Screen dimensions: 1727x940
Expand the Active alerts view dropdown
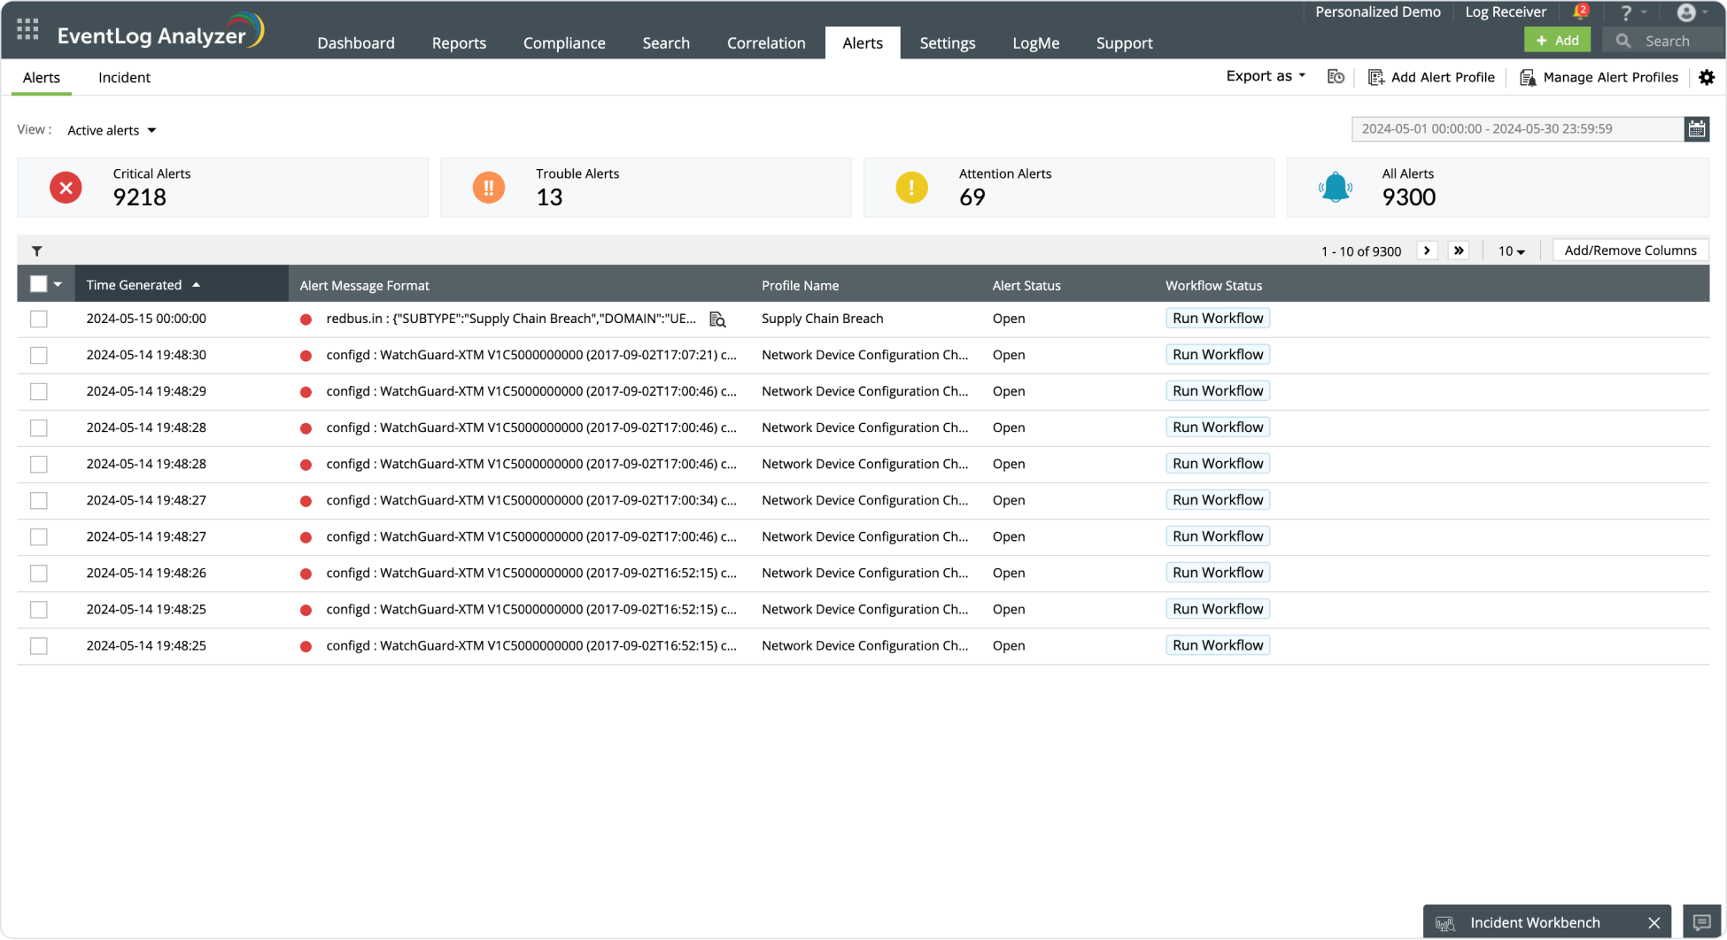click(x=112, y=130)
